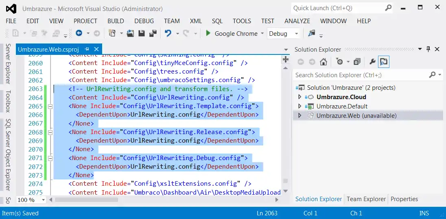446x219 pixels.
Task: Expand the Umbrazure.Web (unavailable) node
Action: (300, 116)
